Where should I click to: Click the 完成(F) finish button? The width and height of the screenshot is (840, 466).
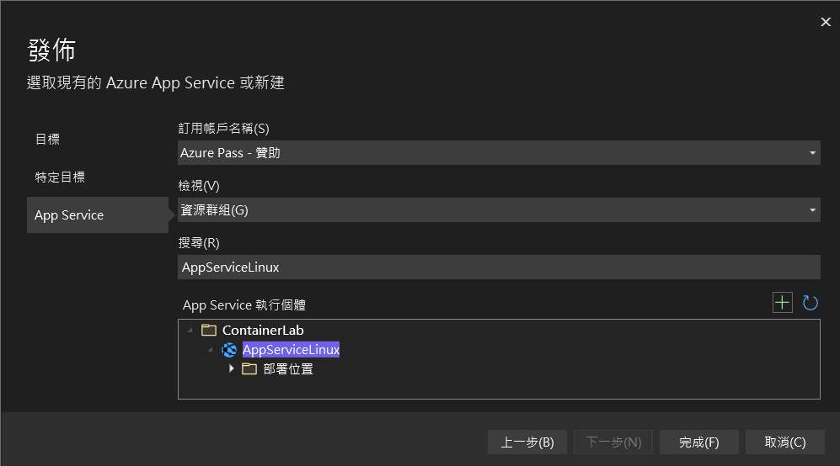pos(699,442)
